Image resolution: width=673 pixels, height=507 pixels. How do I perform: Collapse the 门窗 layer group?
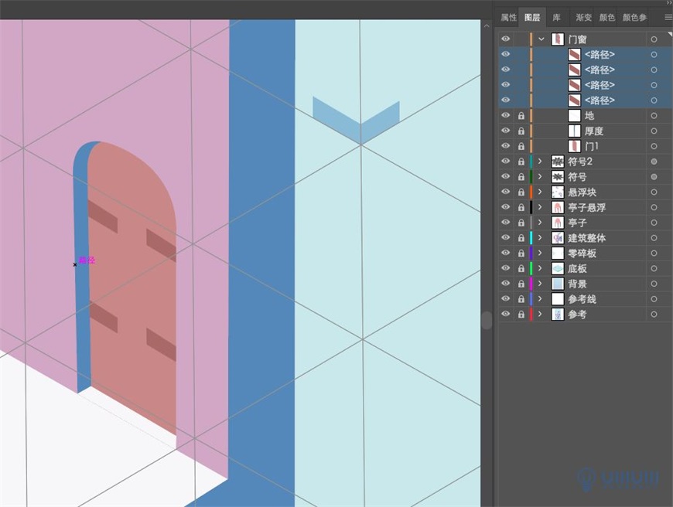click(540, 39)
